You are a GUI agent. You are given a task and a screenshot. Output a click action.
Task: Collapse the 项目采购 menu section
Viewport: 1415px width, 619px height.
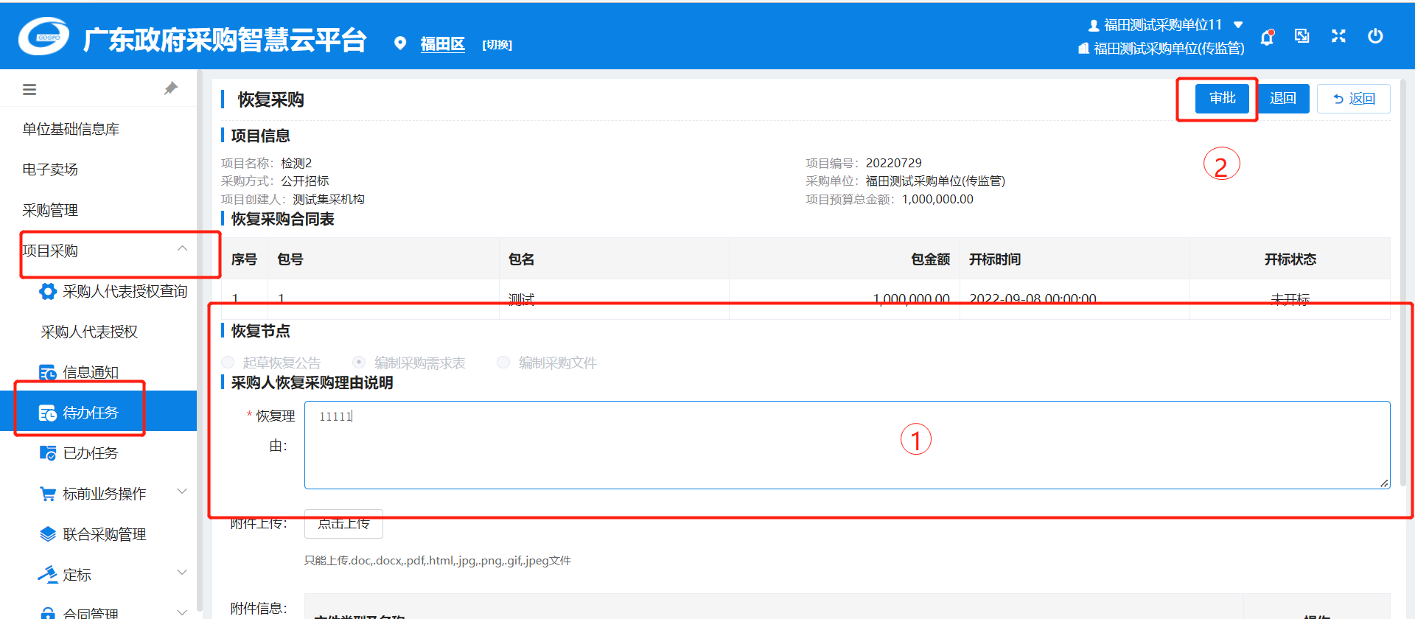coord(182,249)
